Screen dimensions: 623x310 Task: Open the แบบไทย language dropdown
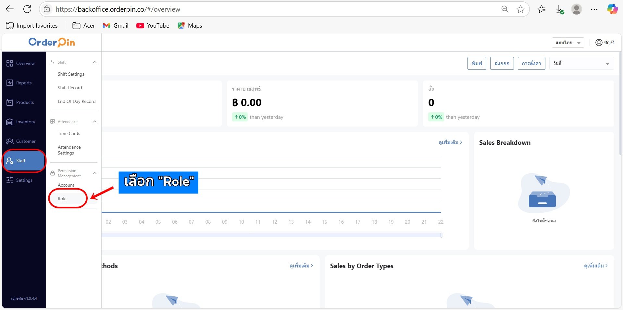[568, 43]
